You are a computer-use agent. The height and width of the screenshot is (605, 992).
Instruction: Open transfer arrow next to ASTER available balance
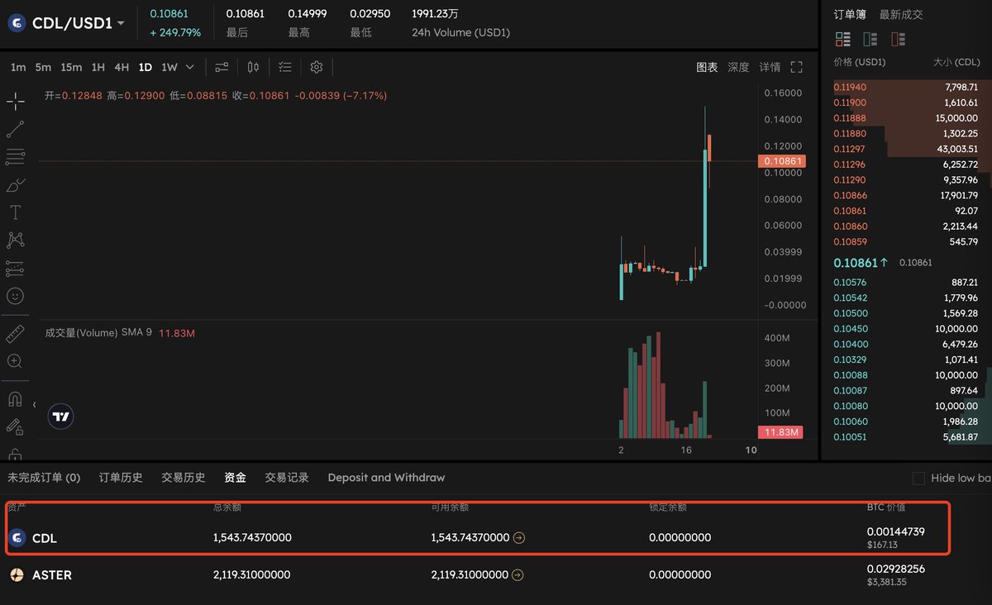point(518,575)
